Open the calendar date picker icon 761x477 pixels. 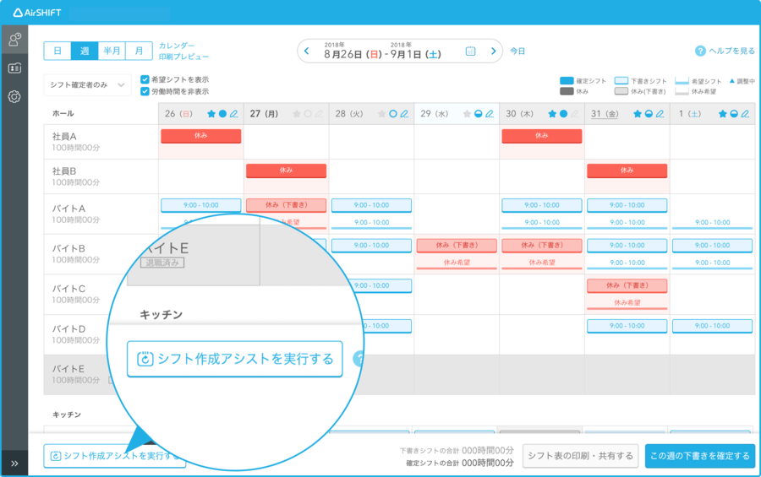click(x=471, y=51)
